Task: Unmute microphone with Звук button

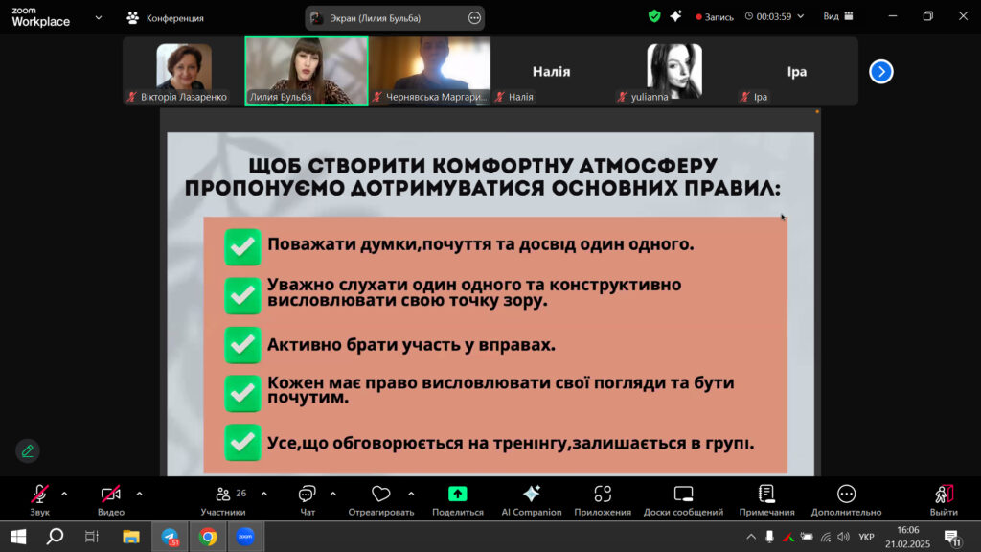Action: [x=39, y=500]
